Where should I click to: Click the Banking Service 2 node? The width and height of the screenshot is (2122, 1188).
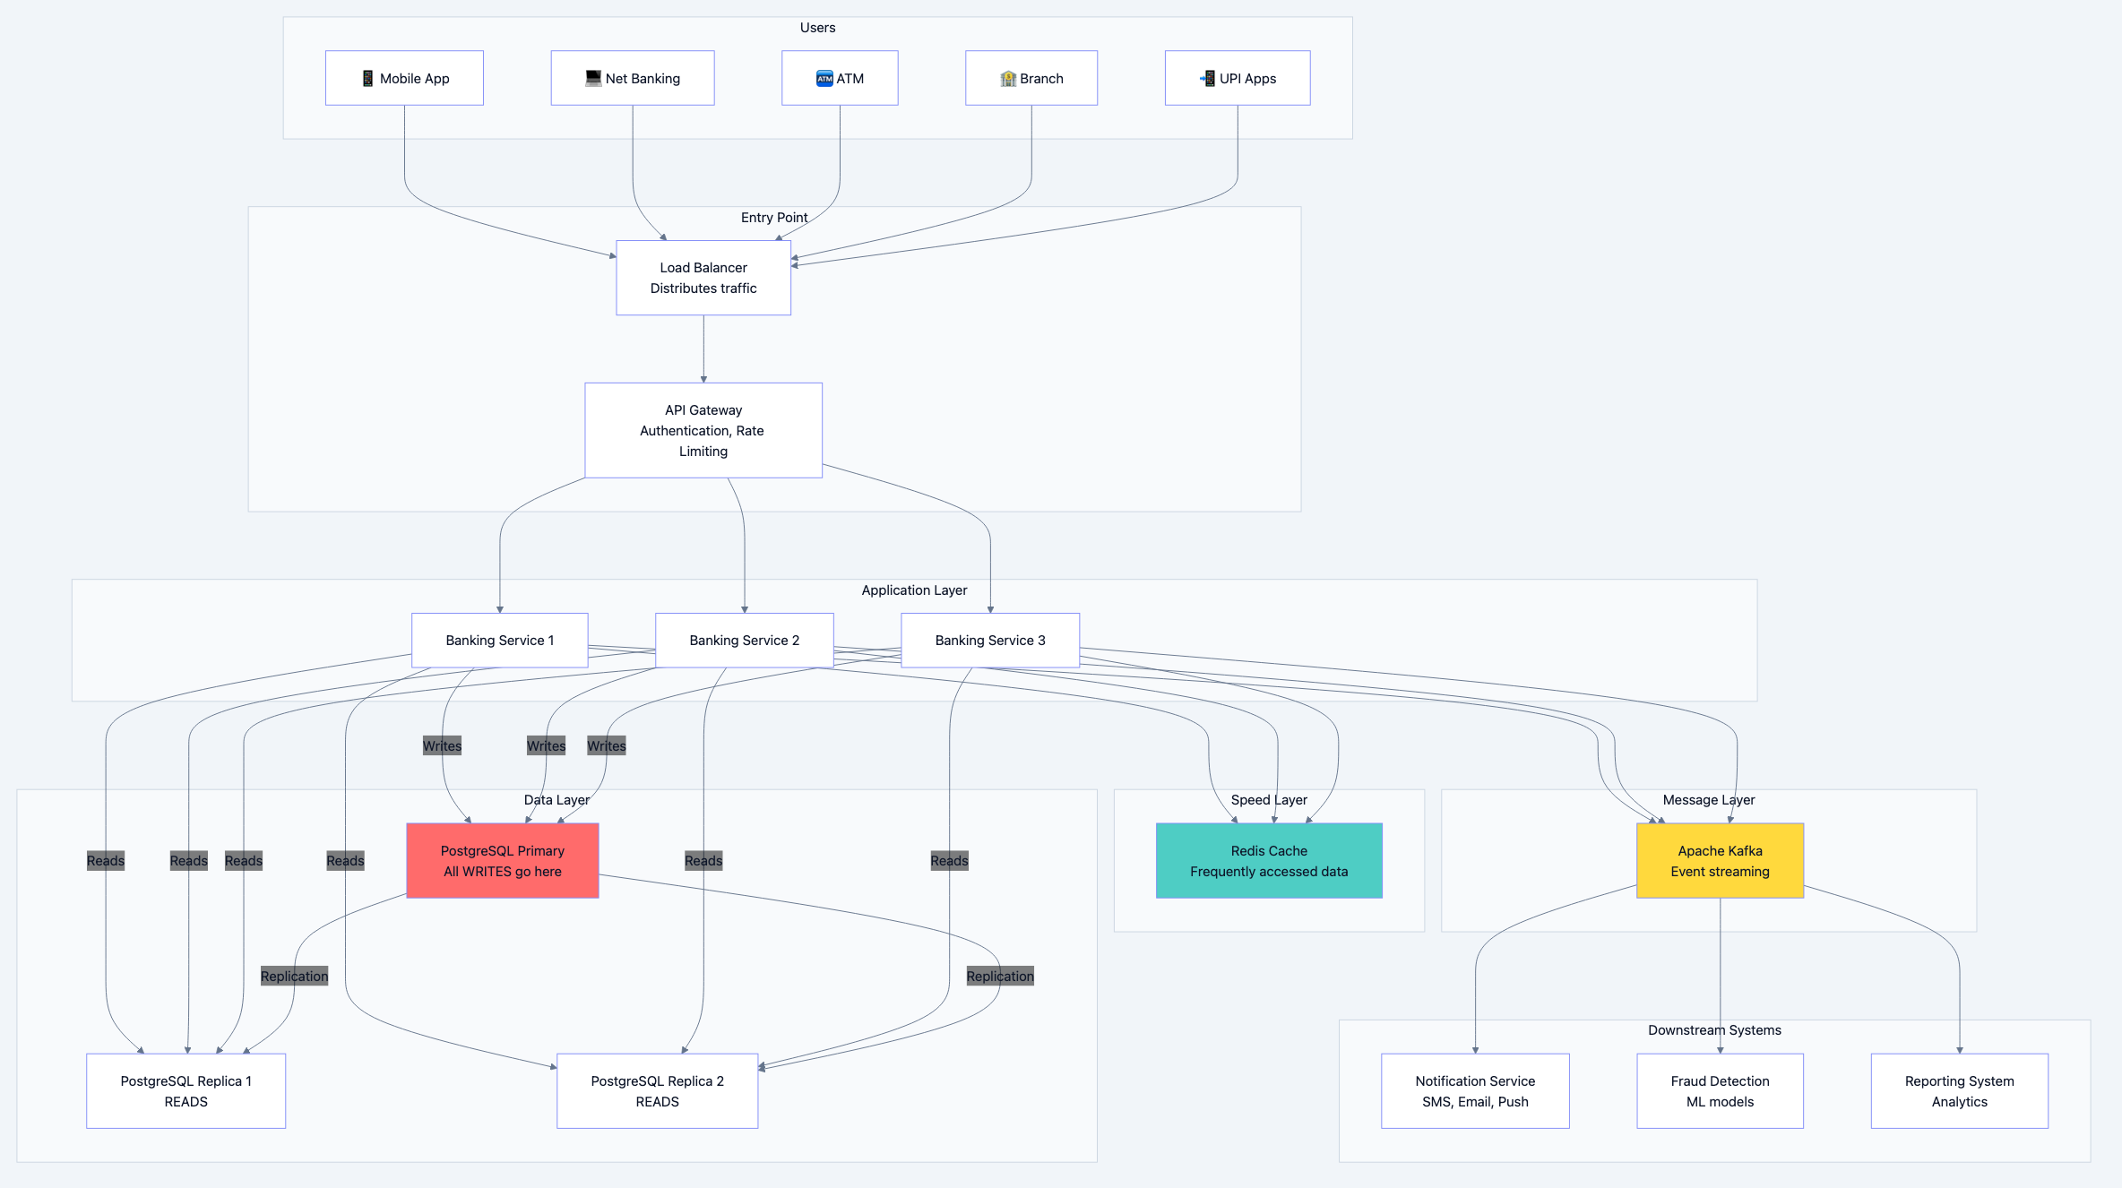(x=744, y=640)
